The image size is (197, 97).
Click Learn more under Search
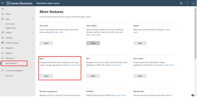(167, 30)
